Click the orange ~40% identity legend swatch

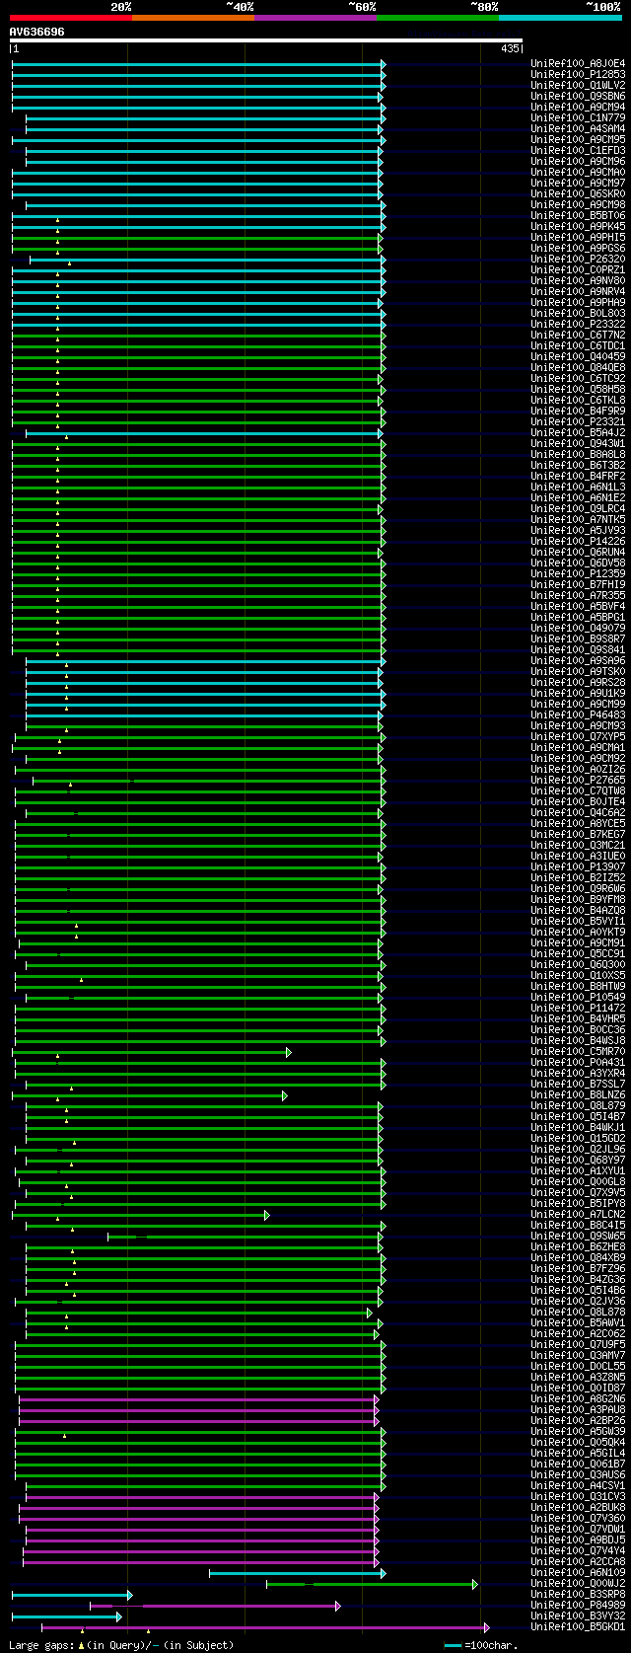click(x=192, y=18)
